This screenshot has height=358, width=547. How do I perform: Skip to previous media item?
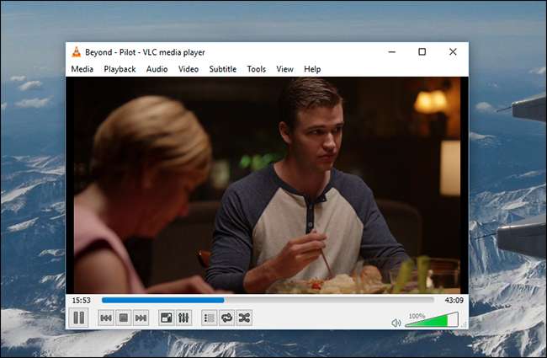pyautogui.click(x=106, y=318)
